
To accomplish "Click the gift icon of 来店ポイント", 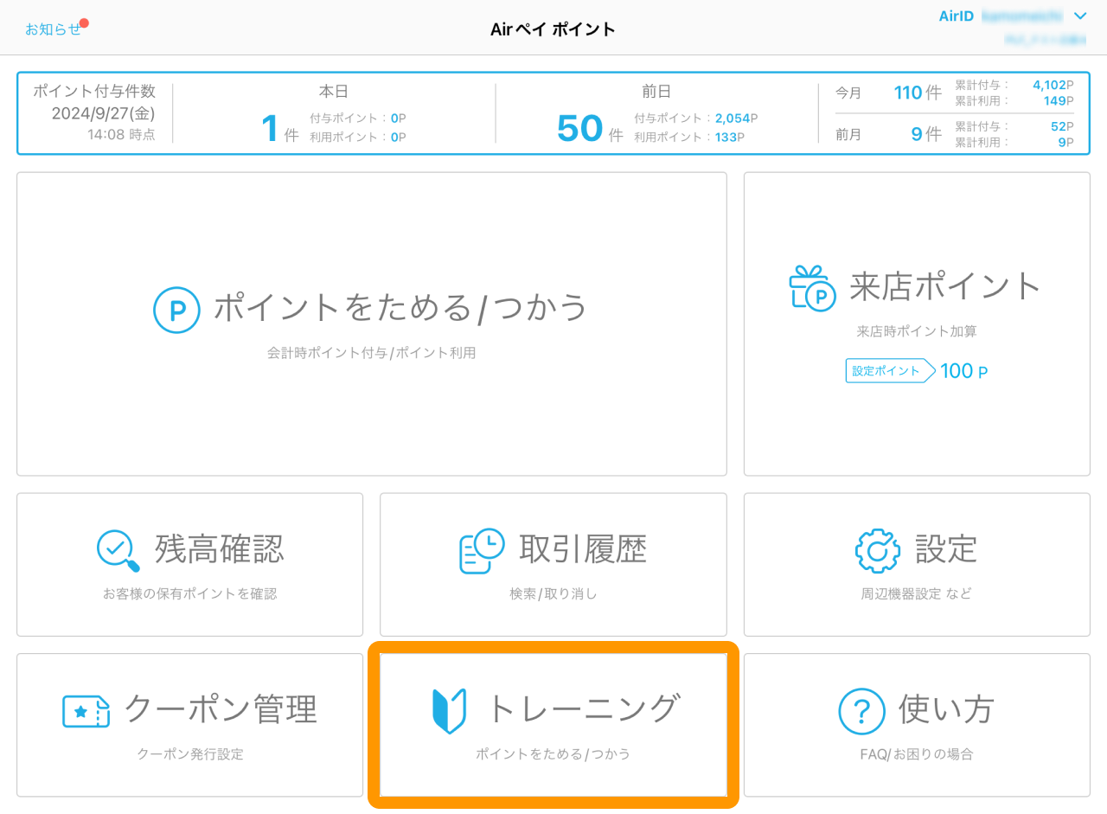I will pos(812,288).
